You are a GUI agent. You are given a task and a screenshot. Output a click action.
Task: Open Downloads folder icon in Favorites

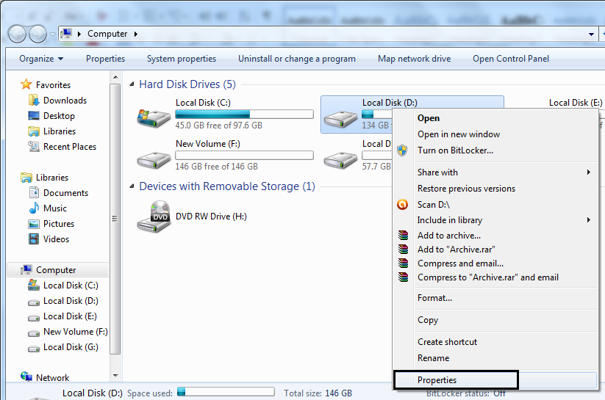click(x=34, y=101)
